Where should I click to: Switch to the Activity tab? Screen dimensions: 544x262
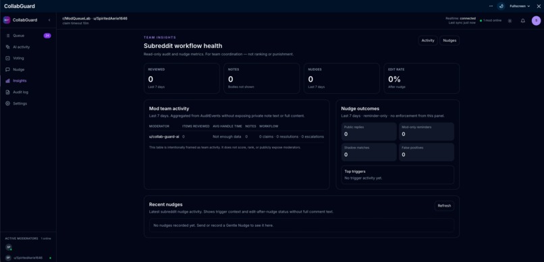click(x=428, y=41)
